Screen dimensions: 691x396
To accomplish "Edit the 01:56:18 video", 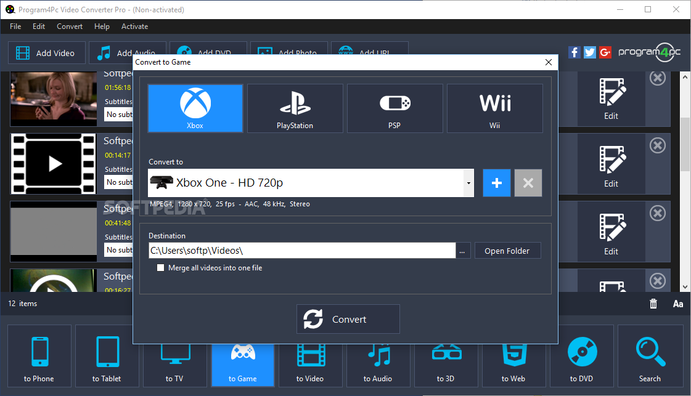I will [x=611, y=99].
